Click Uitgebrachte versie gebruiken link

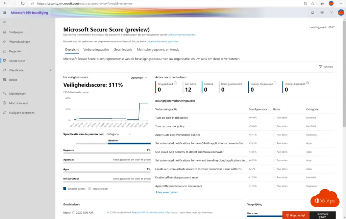[x=163, y=41]
